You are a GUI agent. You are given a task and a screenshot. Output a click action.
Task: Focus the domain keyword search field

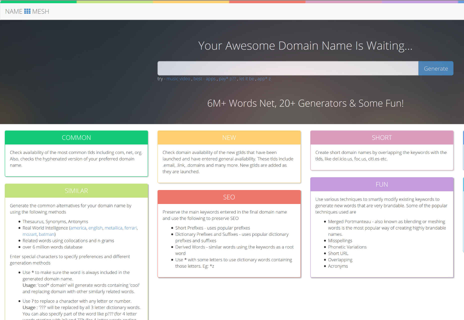[288, 68]
